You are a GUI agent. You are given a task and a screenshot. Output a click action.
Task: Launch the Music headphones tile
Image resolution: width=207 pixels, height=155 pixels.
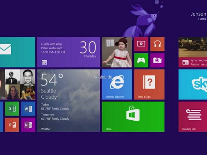pos(157,44)
